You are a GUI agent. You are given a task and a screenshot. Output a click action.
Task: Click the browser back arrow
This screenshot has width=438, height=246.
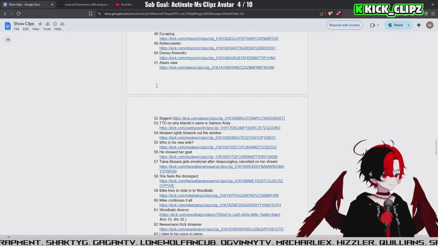(5, 14)
